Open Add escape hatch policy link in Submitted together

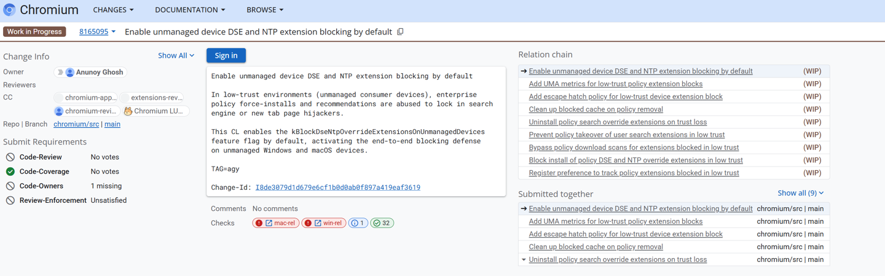tap(626, 234)
